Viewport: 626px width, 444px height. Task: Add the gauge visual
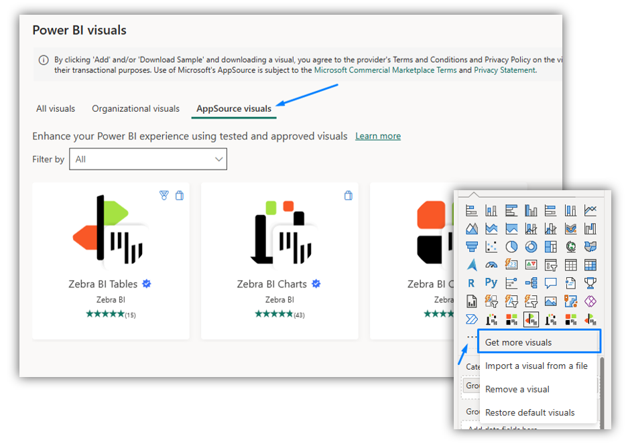491,265
